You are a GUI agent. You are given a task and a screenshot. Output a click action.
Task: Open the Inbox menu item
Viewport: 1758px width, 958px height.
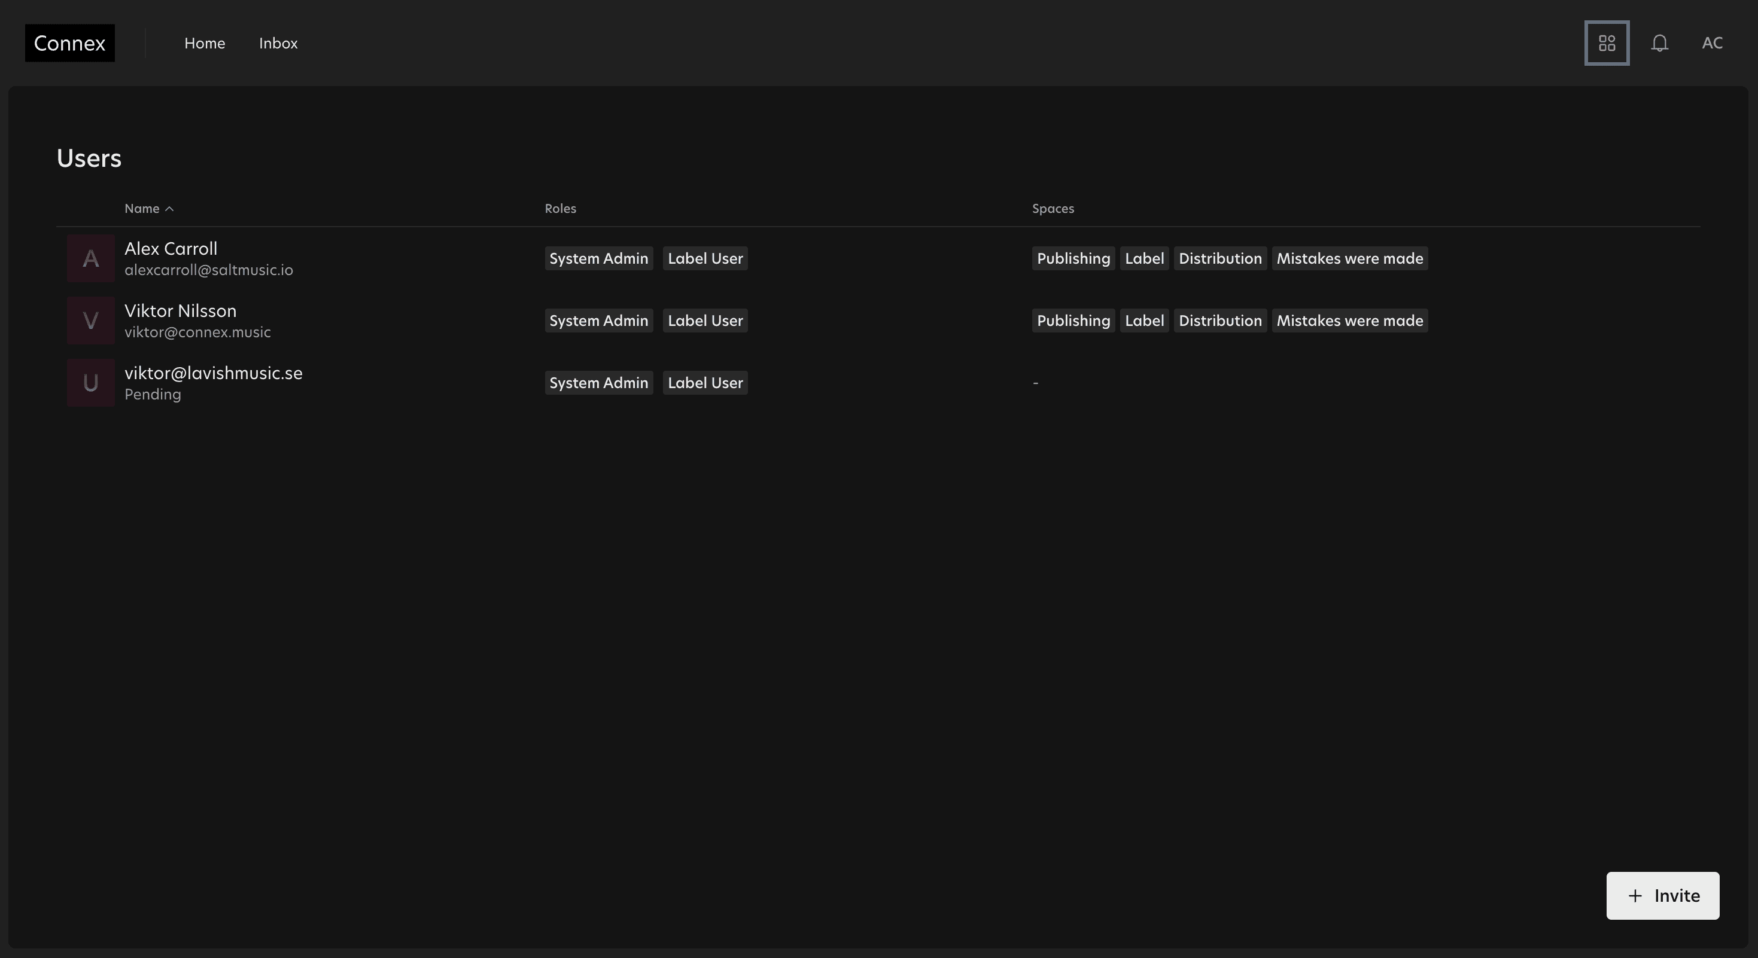click(278, 43)
